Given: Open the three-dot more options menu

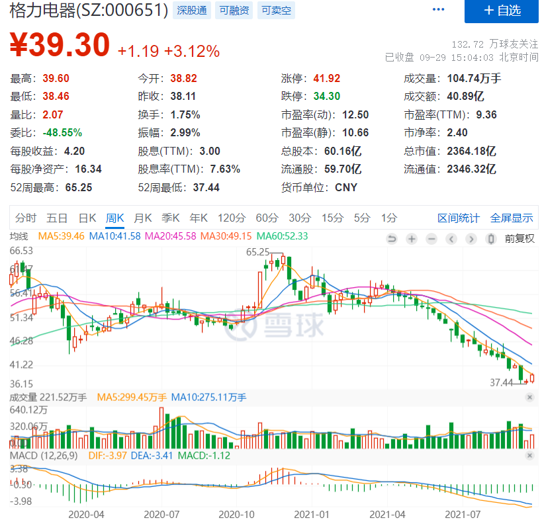Looking at the screenshot, I should tap(438, 10).
